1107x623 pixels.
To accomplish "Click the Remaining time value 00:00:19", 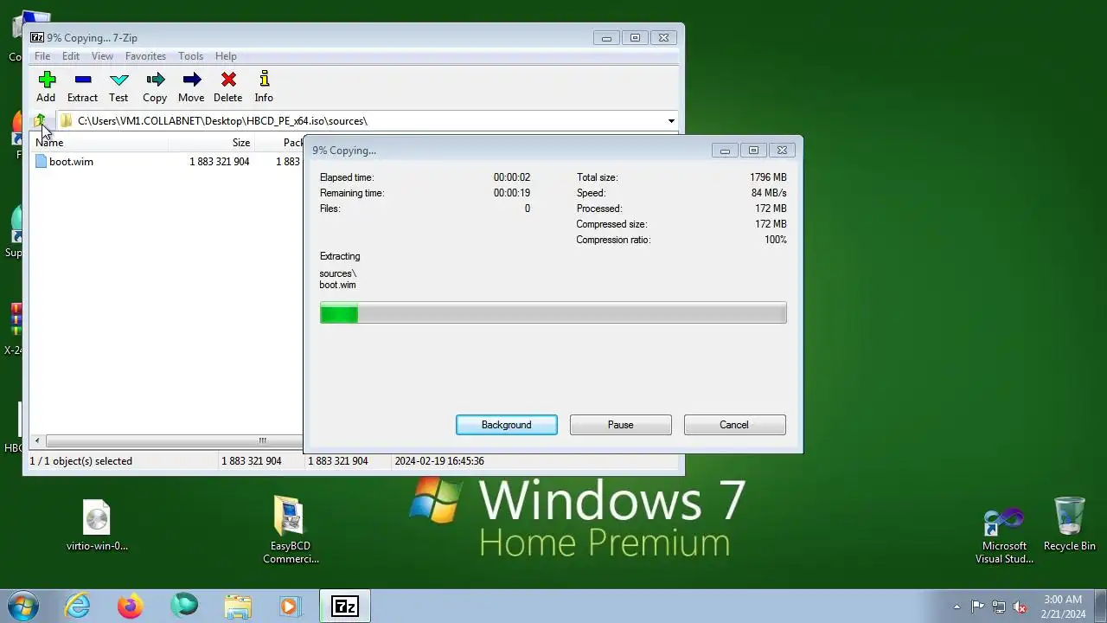I will [512, 193].
